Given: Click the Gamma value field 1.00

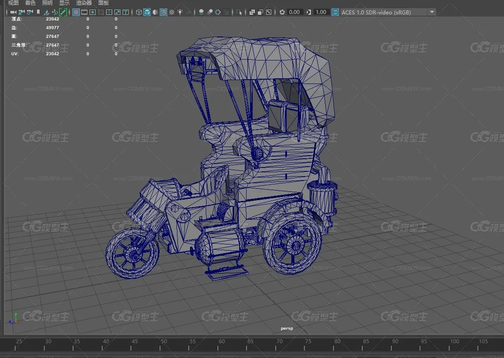Looking at the screenshot, I should coord(321,12).
